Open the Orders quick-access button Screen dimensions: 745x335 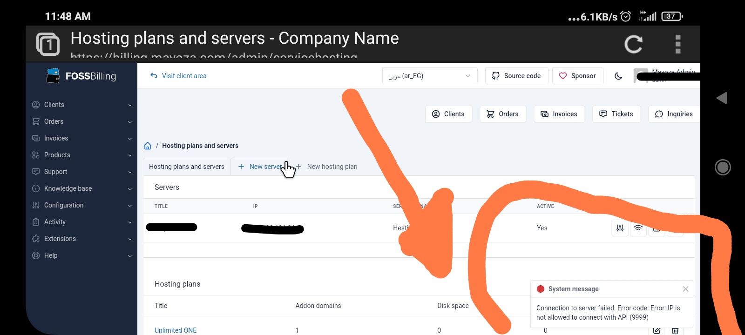click(502, 114)
